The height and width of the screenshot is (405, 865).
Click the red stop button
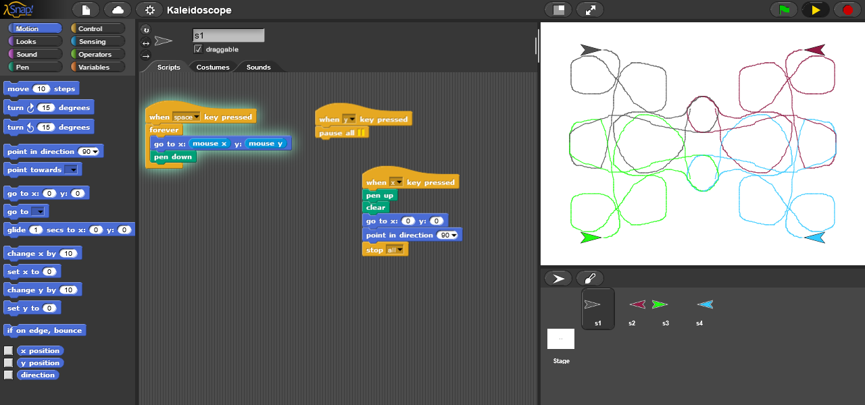point(847,10)
